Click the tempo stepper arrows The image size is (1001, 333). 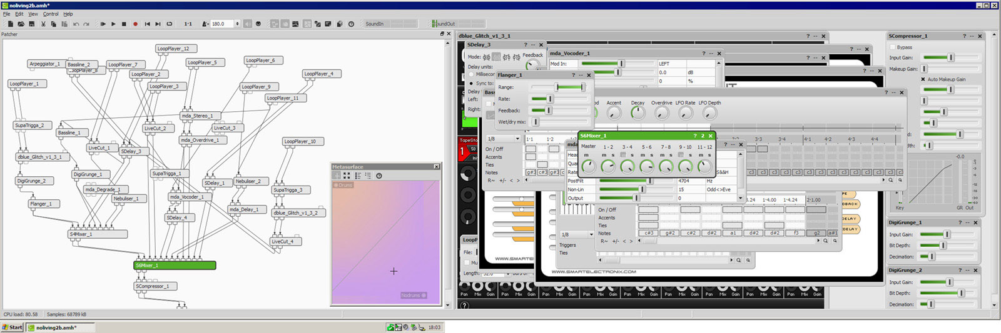pyautogui.click(x=237, y=24)
